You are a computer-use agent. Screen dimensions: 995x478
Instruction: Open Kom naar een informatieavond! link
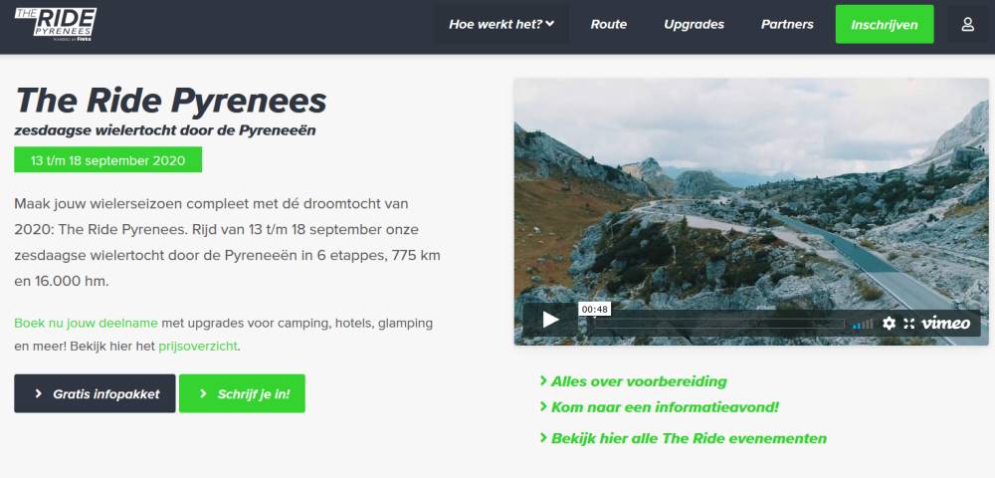(x=659, y=407)
